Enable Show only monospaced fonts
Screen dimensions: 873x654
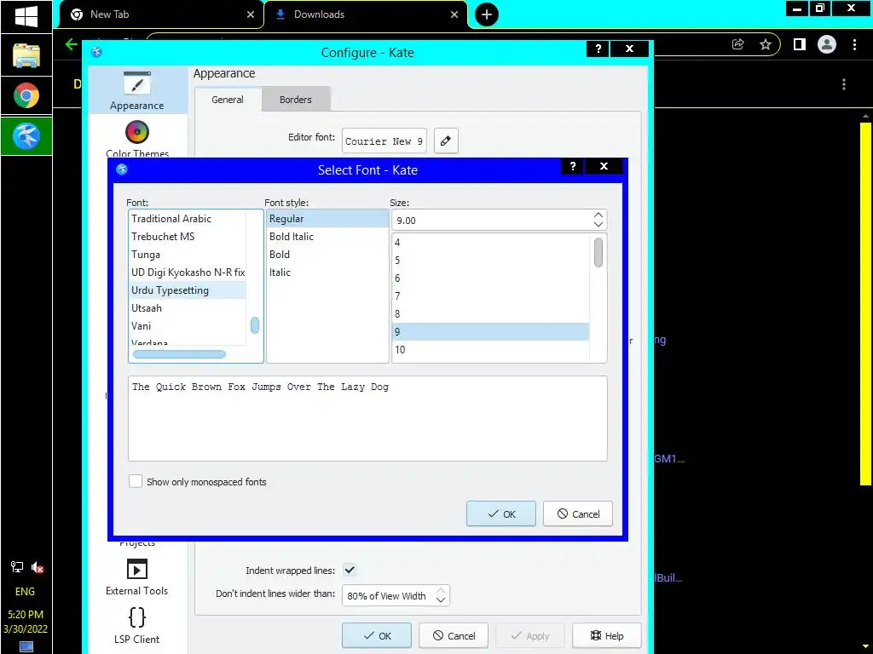[136, 482]
